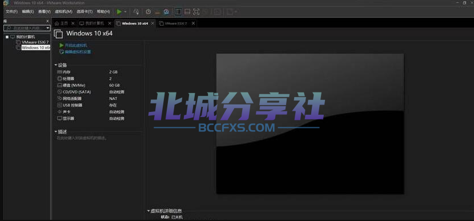474x221 pixels.
Task: Close the 主页 tab
Action: [73, 23]
